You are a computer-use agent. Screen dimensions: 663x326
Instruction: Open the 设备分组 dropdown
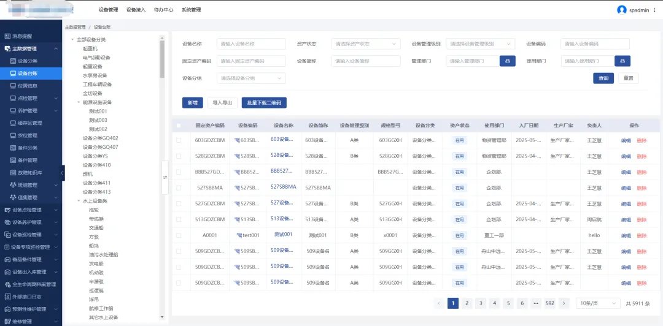coord(251,78)
